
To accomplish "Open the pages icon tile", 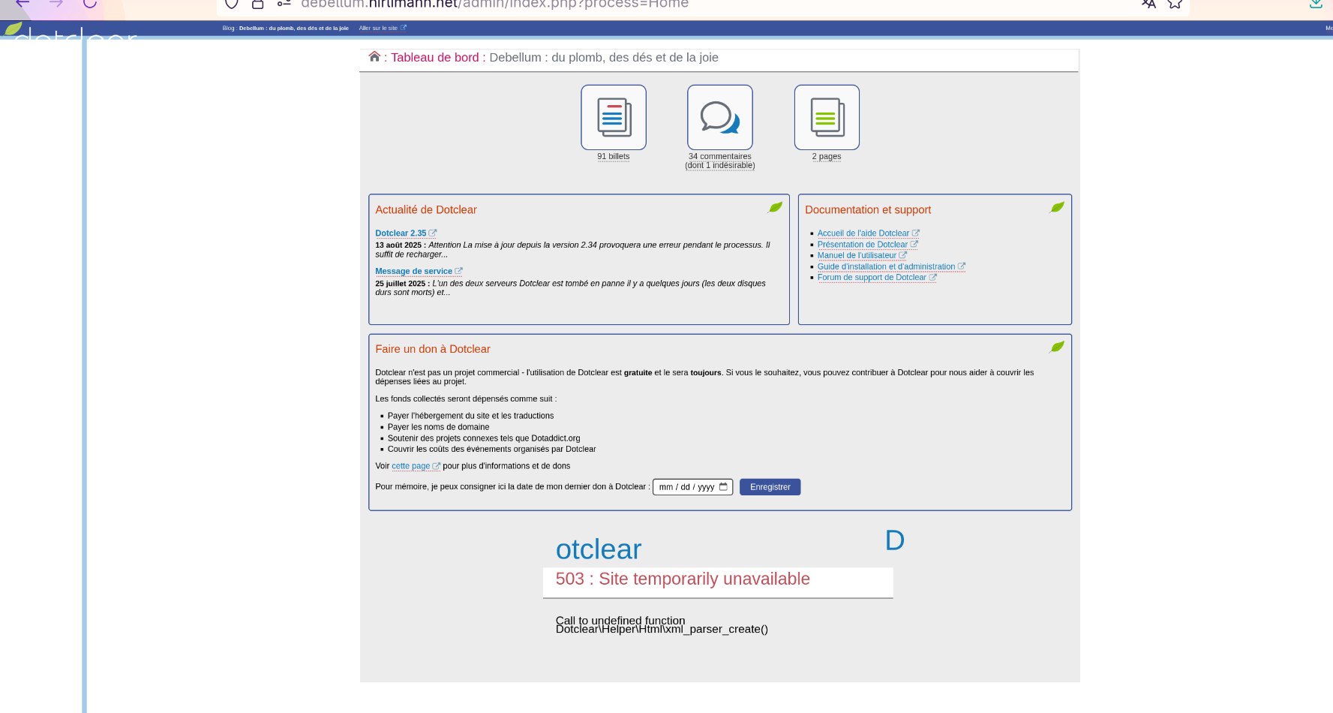I will 826,118.
